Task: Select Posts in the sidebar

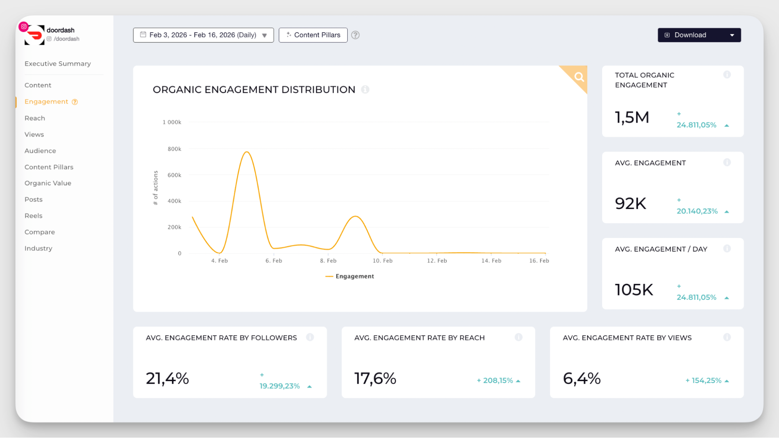Action: coord(33,199)
